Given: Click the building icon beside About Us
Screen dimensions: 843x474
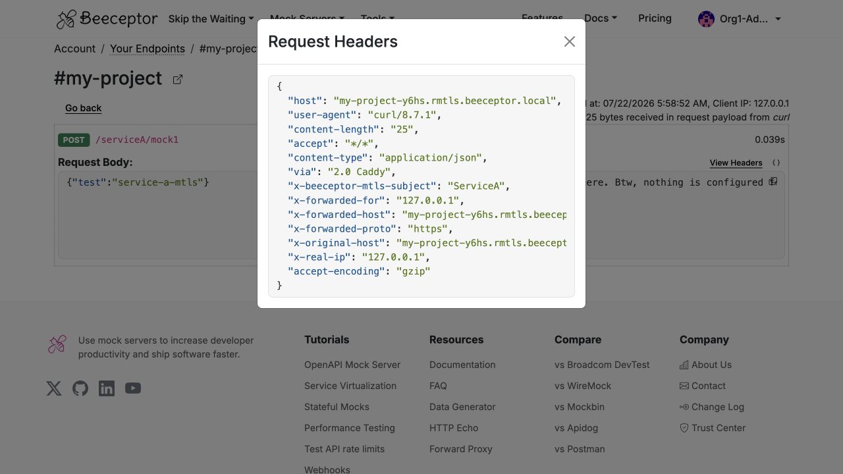Looking at the screenshot, I should pyautogui.click(x=684, y=365).
